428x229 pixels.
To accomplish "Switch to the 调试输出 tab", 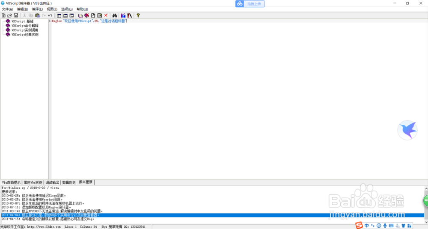I will pyautogui.click(x=52, y=182).
